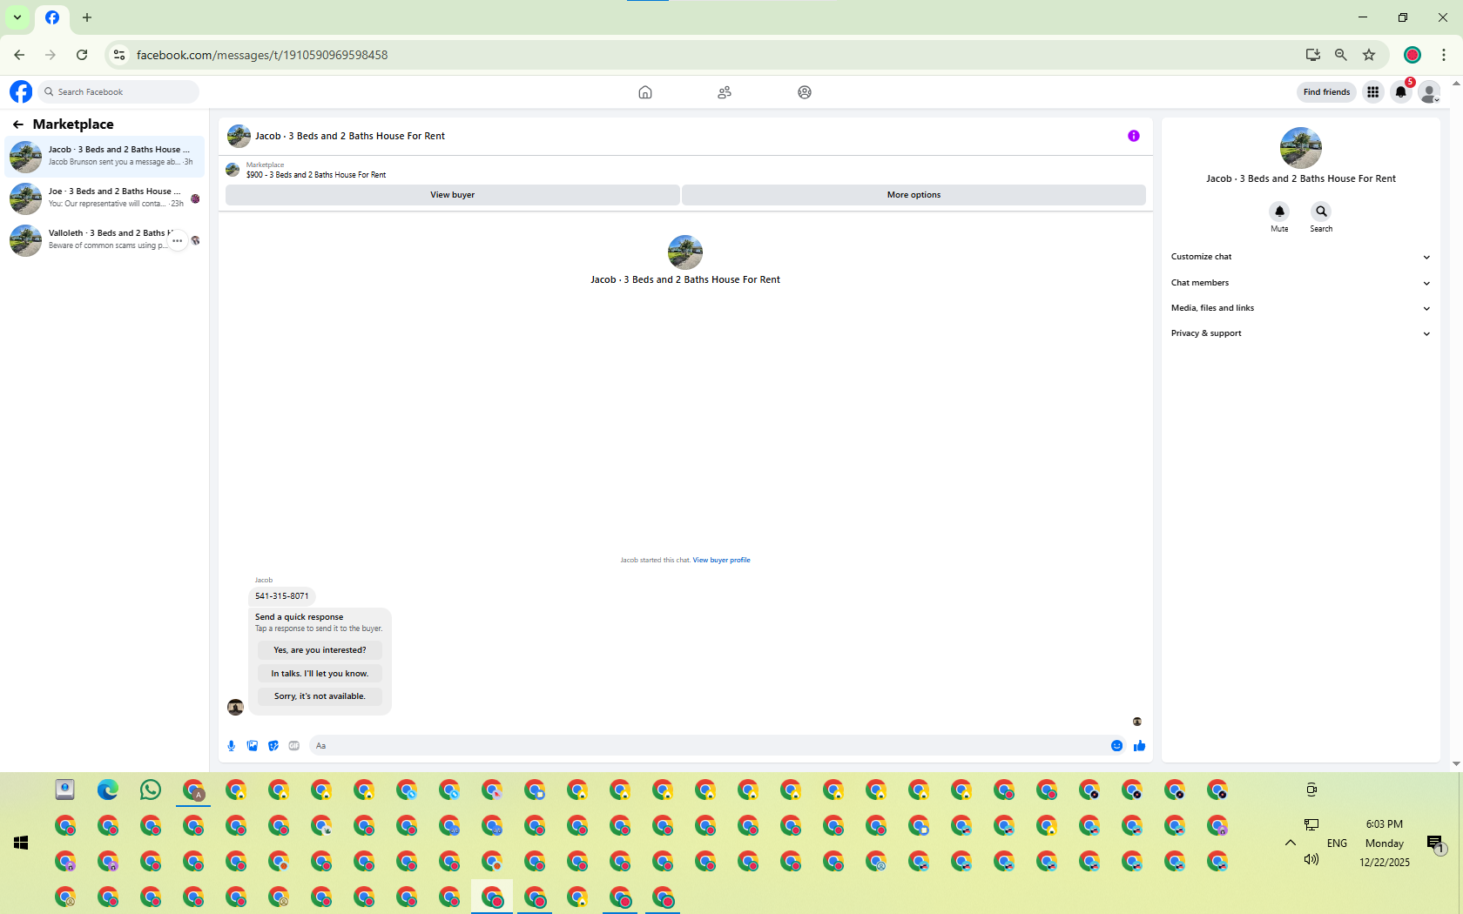Open the Groups icon in top navigation

[805, 92]
